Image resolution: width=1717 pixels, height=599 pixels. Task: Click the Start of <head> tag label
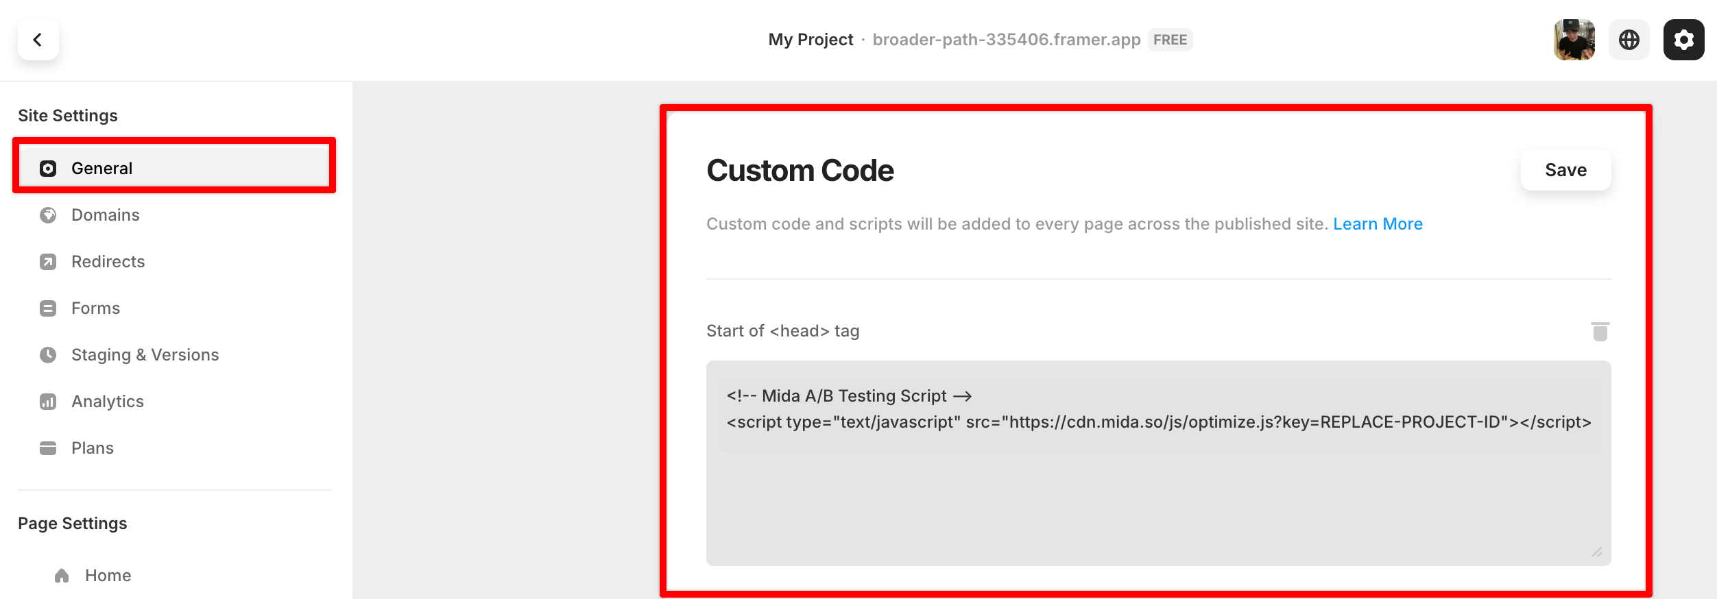782,331
